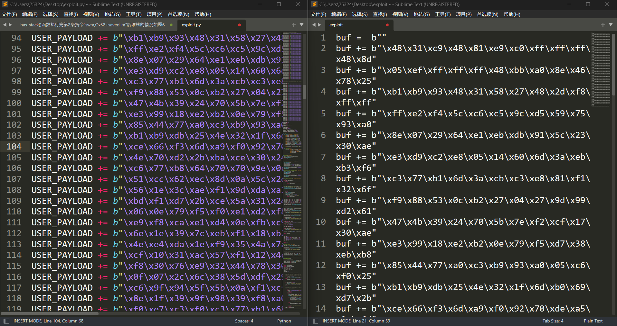Open 选择(S) menu in right exploit window
This screenshot has height=326, width=617.
coord(360,14)
